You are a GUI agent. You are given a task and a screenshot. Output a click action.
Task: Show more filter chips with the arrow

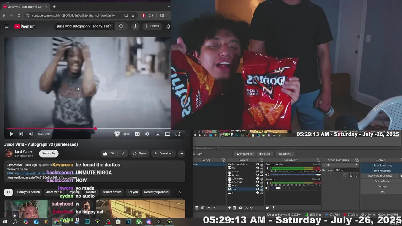[180, 192]
